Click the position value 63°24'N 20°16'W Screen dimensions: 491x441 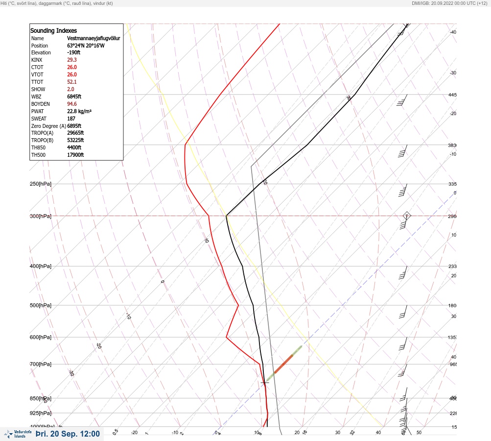point(86,46)
